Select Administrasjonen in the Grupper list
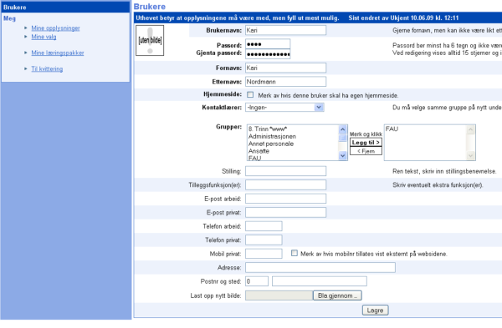The image size is (502, 328). pyautogui.click(x=272, y=136)
